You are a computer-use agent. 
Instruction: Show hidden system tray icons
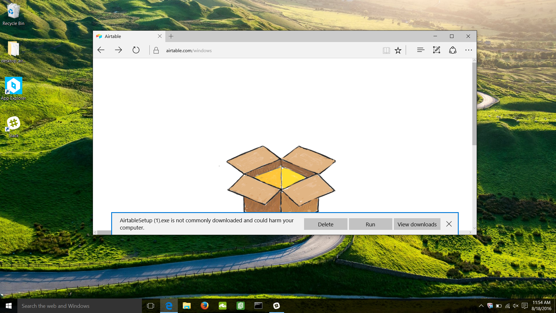(481, 306)
